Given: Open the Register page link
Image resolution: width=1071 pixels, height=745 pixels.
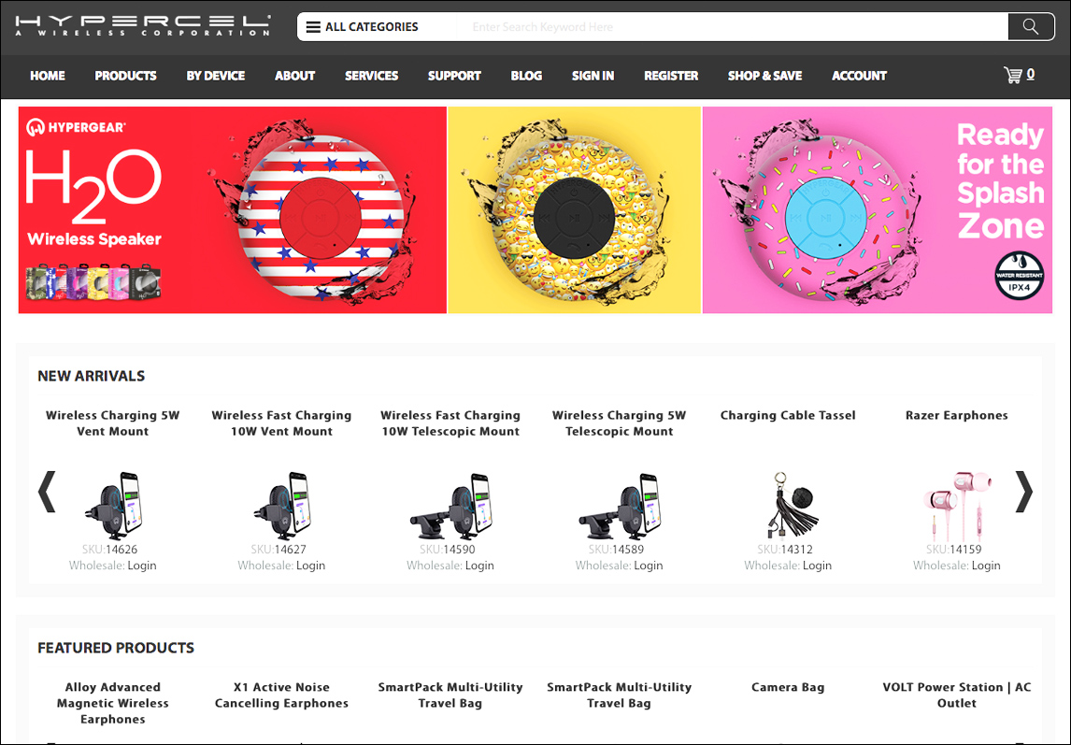Looking at the screenshot, I should pos(671,76).
